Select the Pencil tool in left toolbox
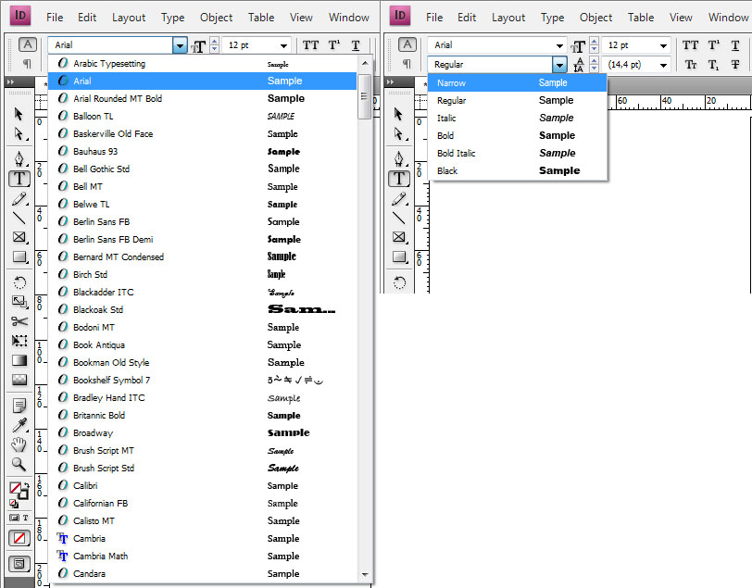 pyautogui.click(x=19, y=198)
